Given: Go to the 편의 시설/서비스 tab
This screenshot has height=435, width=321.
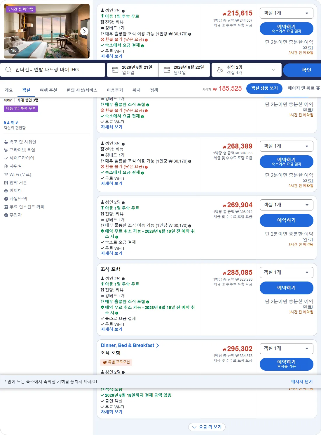Looking at the screenshot, I should tap(82, 90).
